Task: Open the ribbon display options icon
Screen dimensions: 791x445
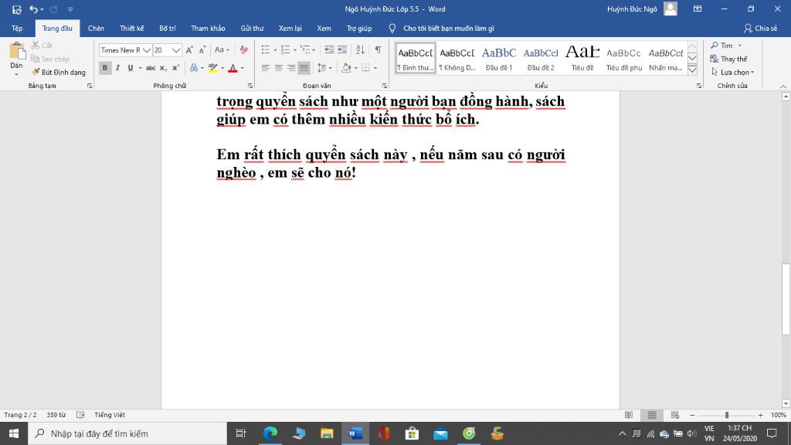Action: coord(698,9)
